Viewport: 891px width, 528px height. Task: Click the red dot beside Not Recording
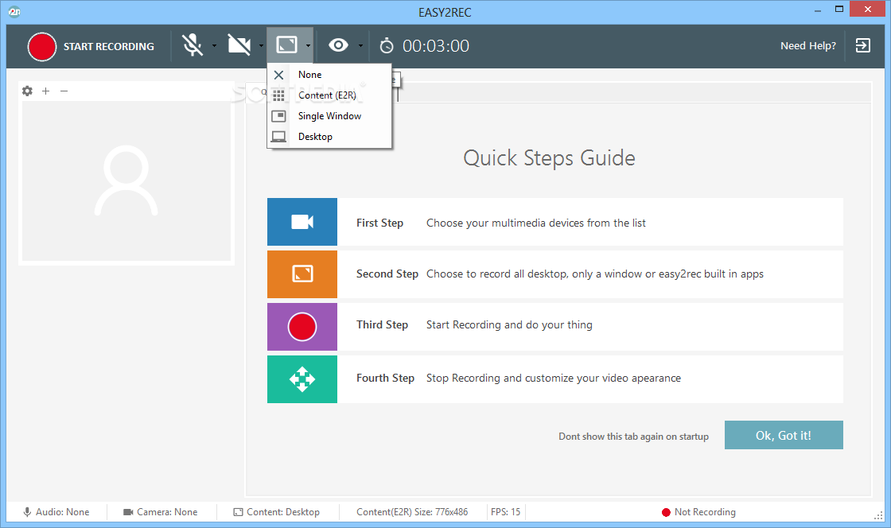tap(666, 513)
